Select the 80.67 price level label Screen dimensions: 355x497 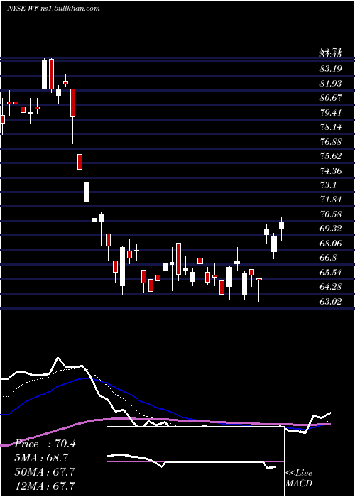[x=331, y=98]
